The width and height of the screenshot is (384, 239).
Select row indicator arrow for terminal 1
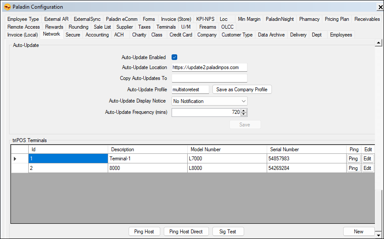coord(15,159)
